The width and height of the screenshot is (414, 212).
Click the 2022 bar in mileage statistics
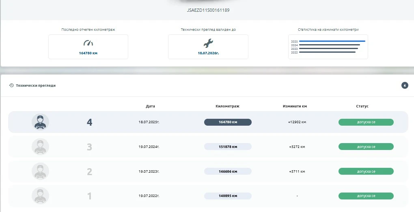click(327, 52)
